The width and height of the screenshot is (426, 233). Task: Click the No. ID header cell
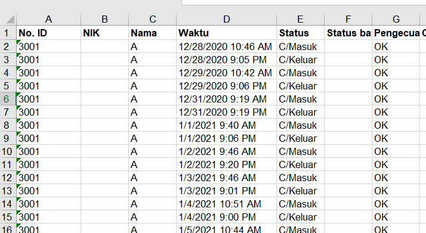tap(49, 33)
